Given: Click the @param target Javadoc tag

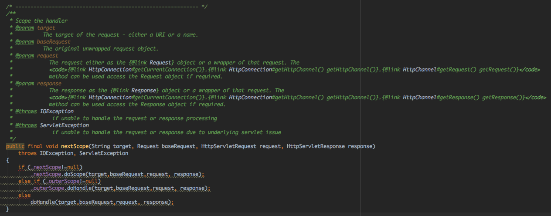Looking at the screenshot, I should [25, 28].
